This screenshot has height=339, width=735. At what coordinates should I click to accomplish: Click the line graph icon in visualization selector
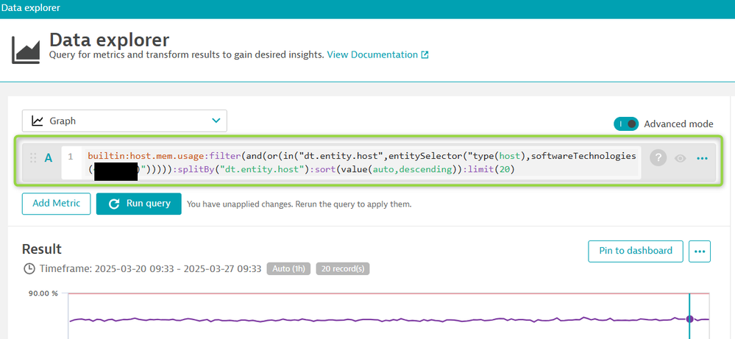point(38,121)
